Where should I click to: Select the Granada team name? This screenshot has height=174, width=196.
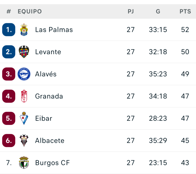point(49,96)
